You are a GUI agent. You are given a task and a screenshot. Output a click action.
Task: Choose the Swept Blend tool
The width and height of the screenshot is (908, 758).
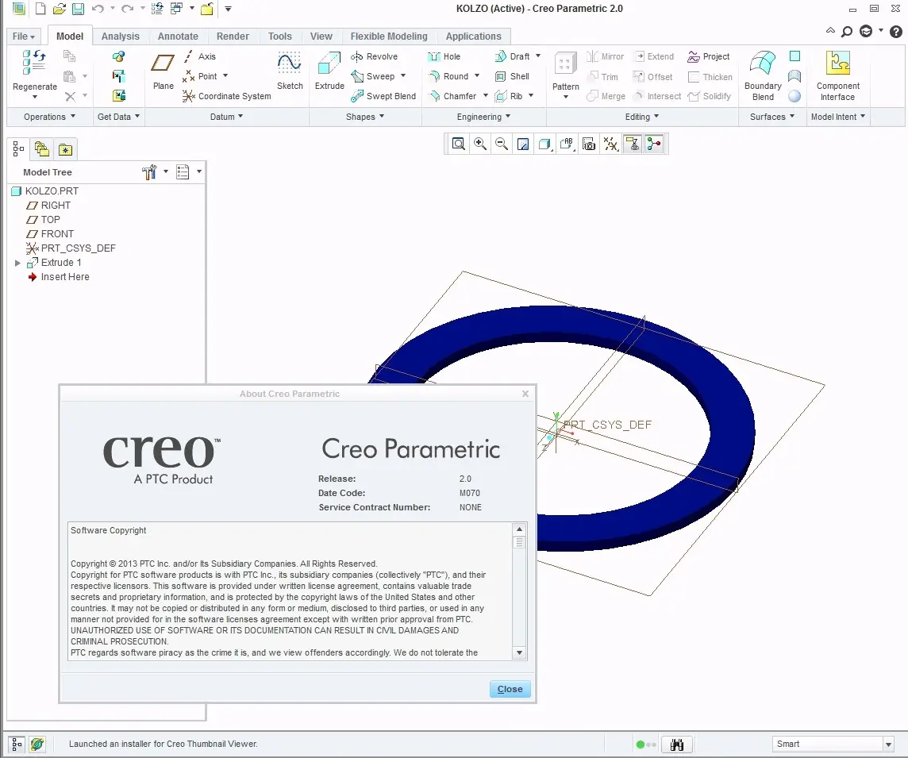point(383,96)
